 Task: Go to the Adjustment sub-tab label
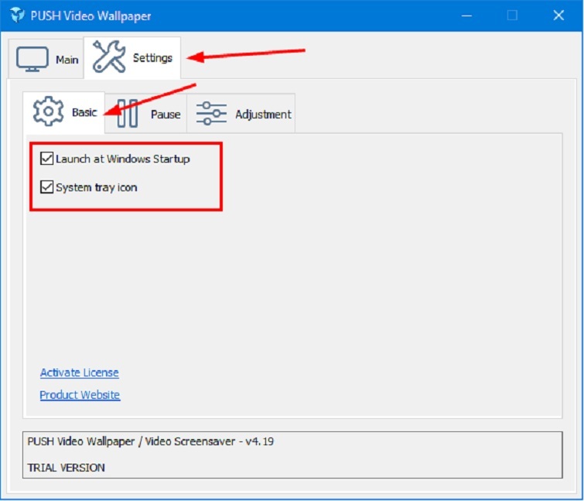coord(263,115)
